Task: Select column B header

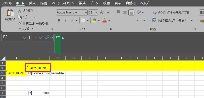Action: point(38,58)
